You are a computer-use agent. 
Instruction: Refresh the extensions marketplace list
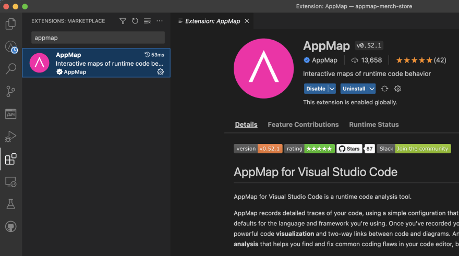tap(135, 21)
